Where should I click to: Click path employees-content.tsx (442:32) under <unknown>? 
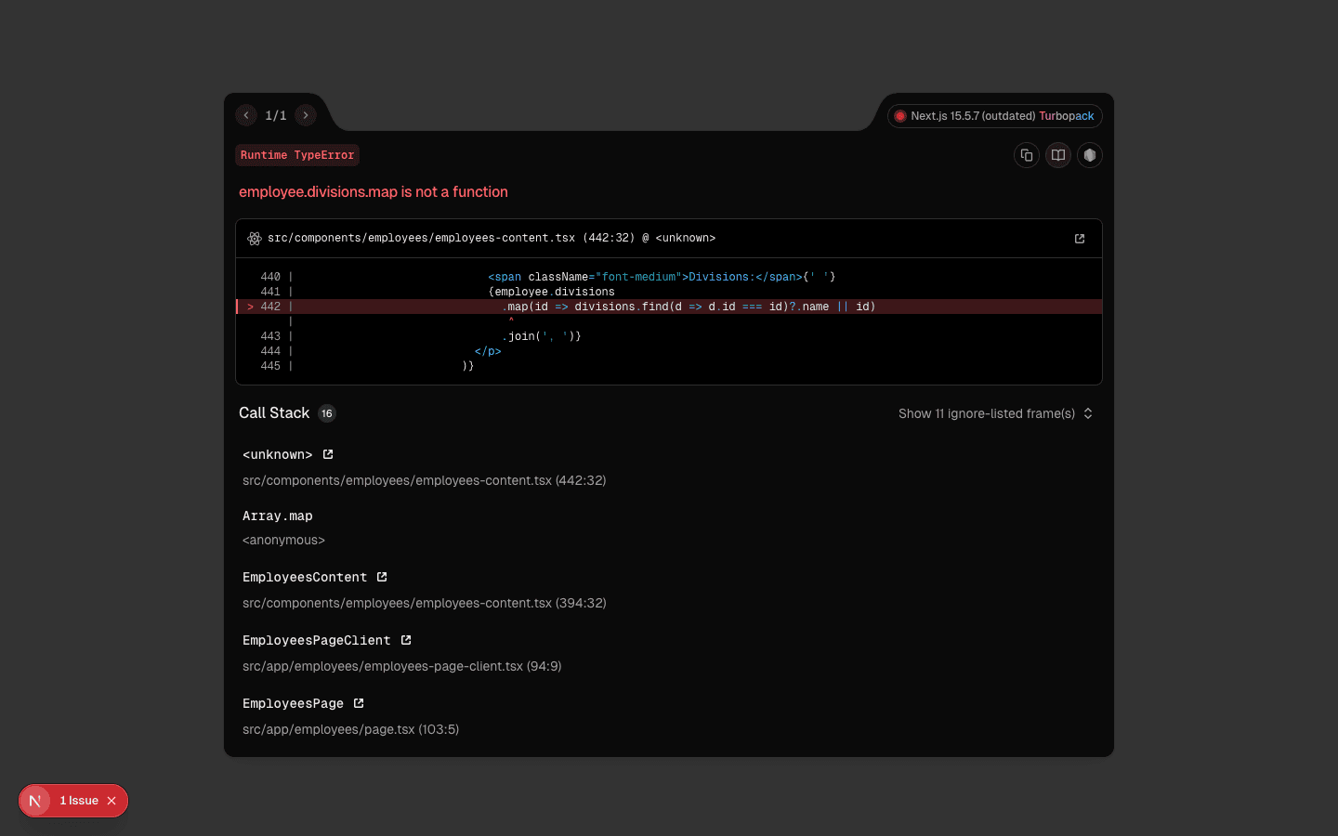[425, 480]
